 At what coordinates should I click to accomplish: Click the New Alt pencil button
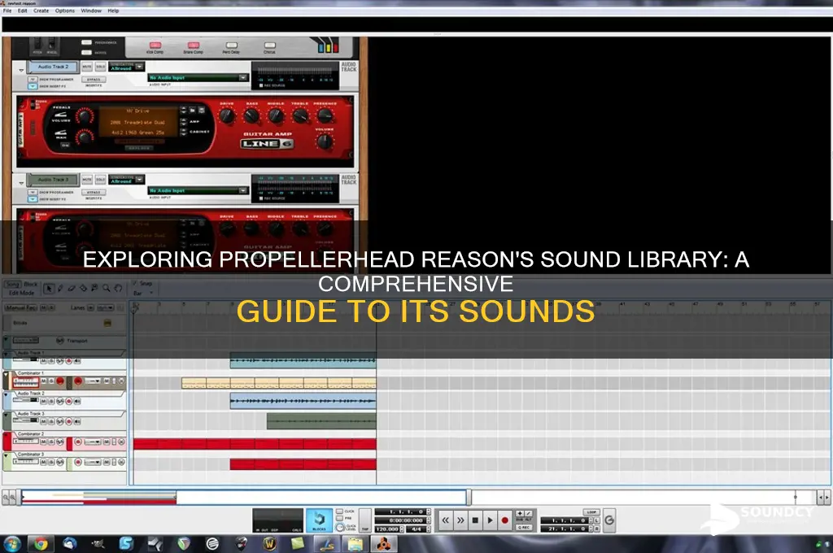[528, 514]
